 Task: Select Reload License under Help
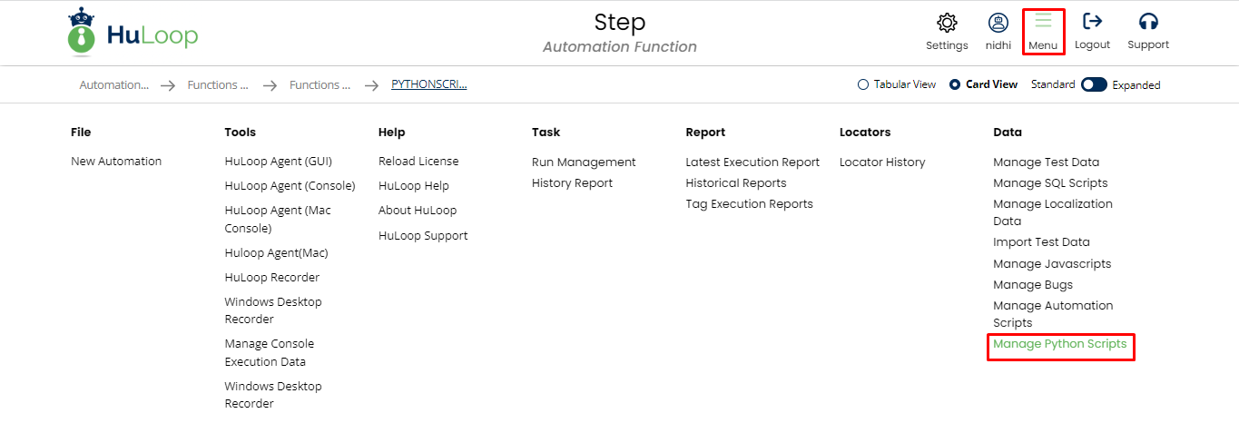(x=418, y=162)
